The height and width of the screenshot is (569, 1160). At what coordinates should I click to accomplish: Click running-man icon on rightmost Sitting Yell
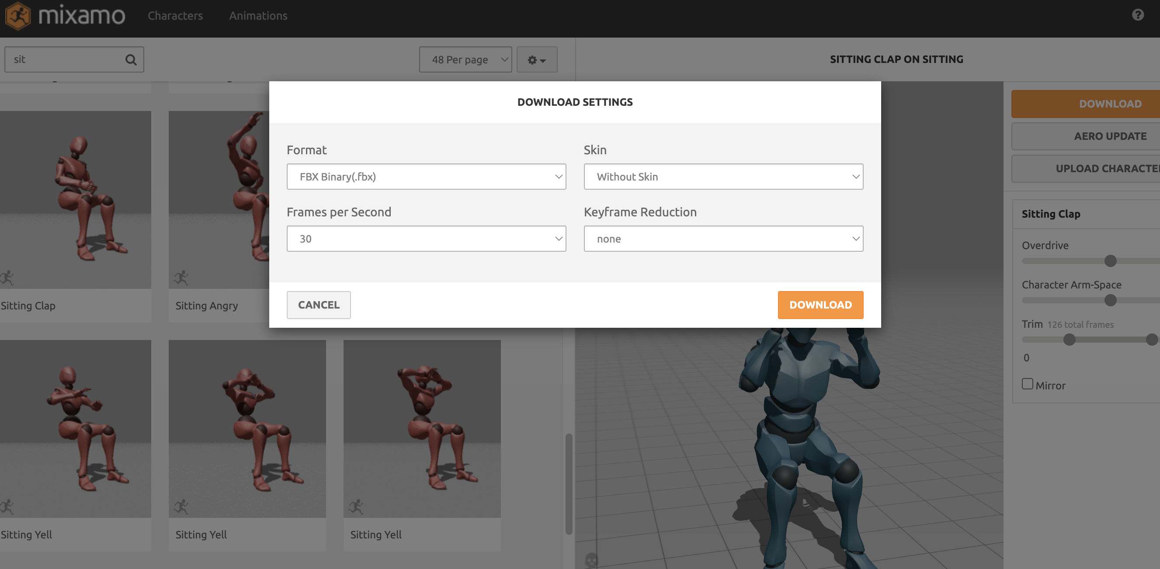click(x=356, y=507)
